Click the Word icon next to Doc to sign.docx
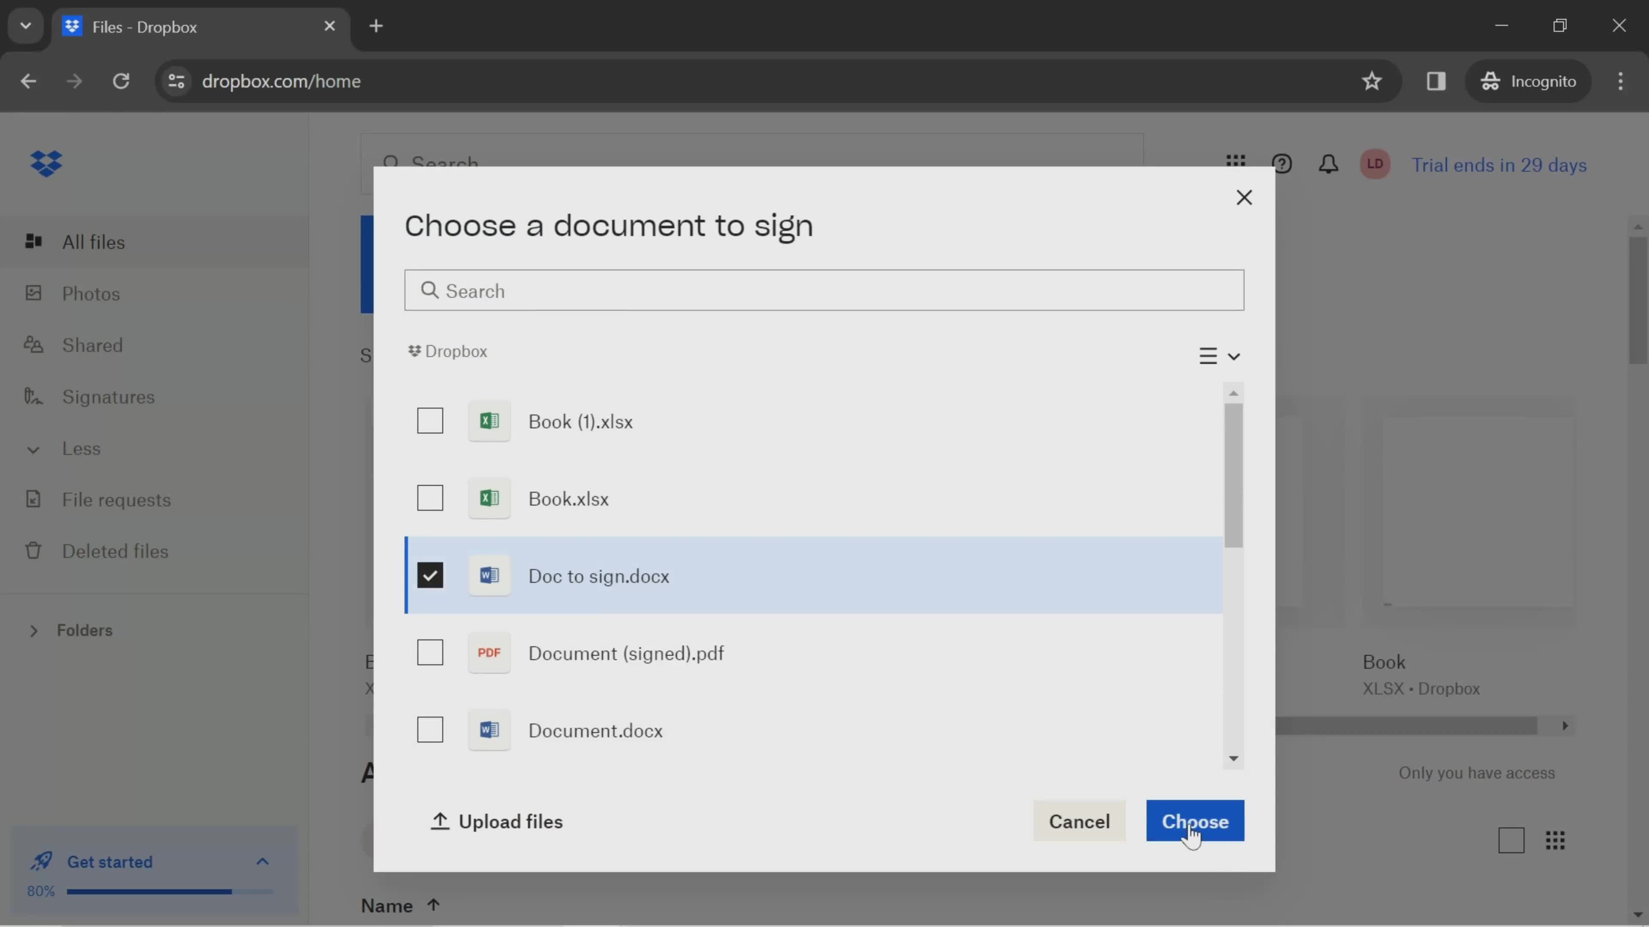The image size is (1649, 927). pos(489,575)
